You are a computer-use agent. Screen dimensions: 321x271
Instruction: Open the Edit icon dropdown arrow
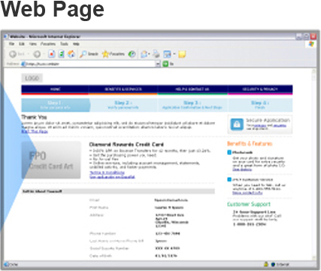[174, 54]
